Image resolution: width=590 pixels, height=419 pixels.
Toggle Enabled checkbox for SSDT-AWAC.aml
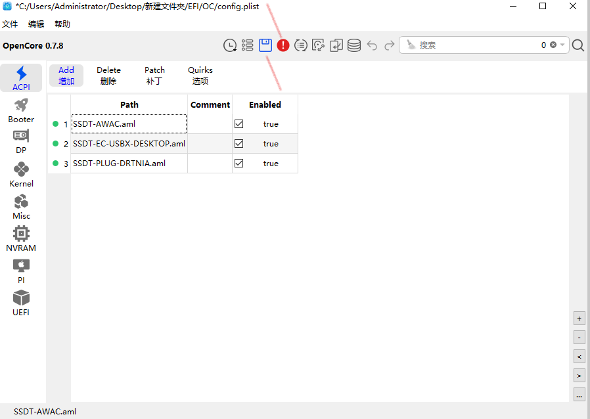(239, 123)
